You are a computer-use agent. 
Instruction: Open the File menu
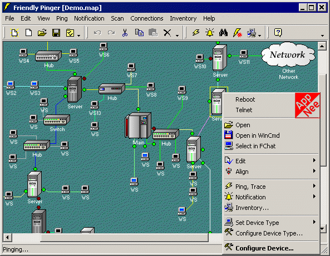[x=9, y=18]
